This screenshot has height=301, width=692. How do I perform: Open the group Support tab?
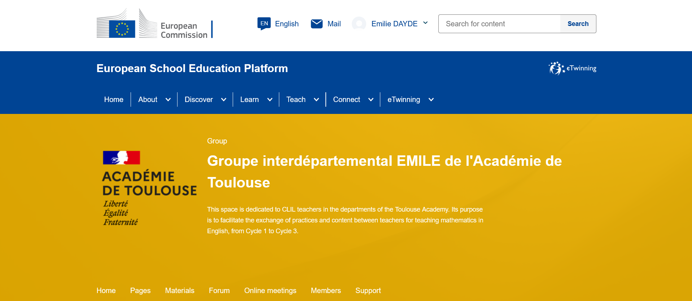(x=368, y=291)
